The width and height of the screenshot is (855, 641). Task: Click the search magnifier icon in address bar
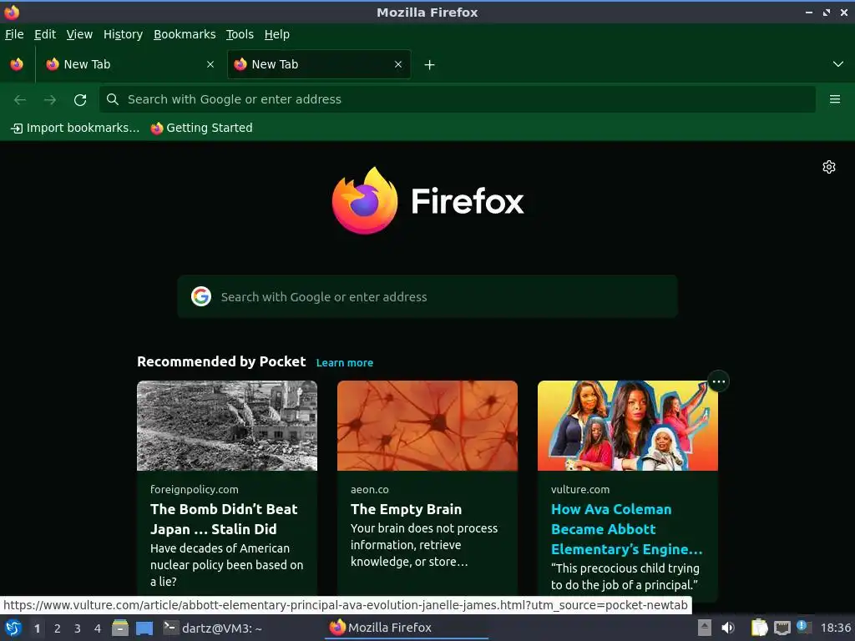pos(113,99)
